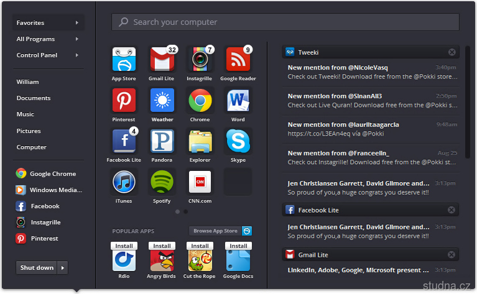Open Facebook Lite app in grid
The image size is (477, 294).
[x=124, y=140]
